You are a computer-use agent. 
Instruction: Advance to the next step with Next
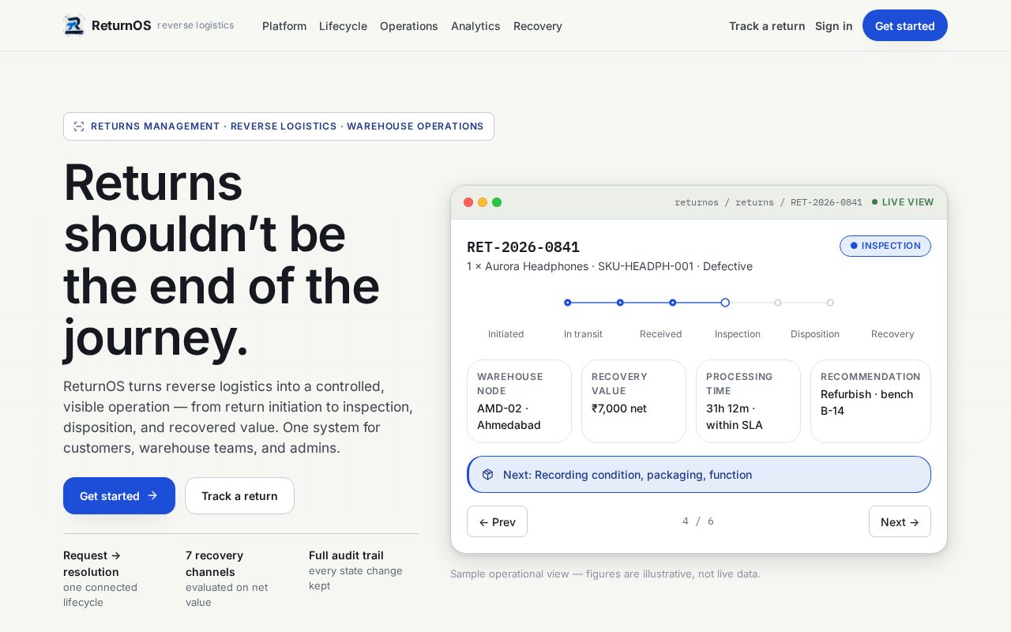[x=900, y=521]
